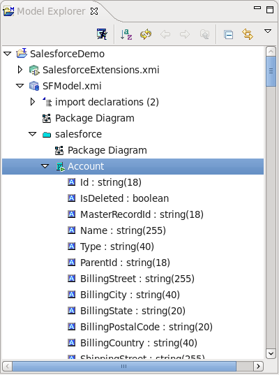
Task: Click the Id column icon
Action: 71,182
